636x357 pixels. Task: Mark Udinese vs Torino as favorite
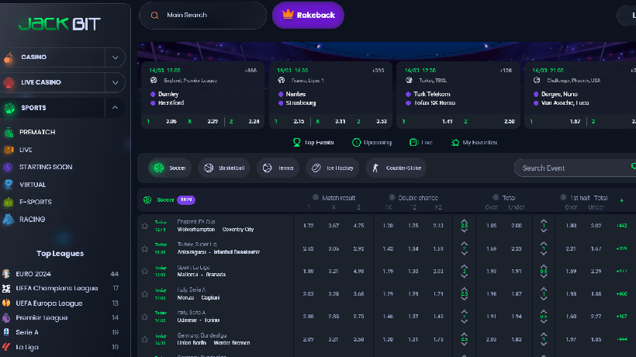point(144,316)
